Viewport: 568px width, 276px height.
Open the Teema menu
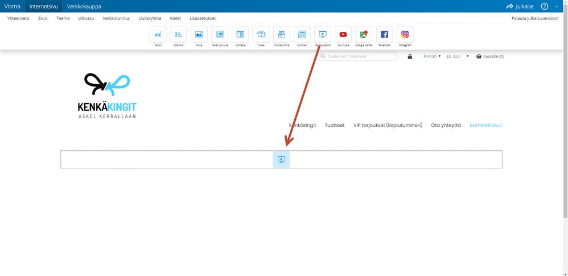pos(63,18)
